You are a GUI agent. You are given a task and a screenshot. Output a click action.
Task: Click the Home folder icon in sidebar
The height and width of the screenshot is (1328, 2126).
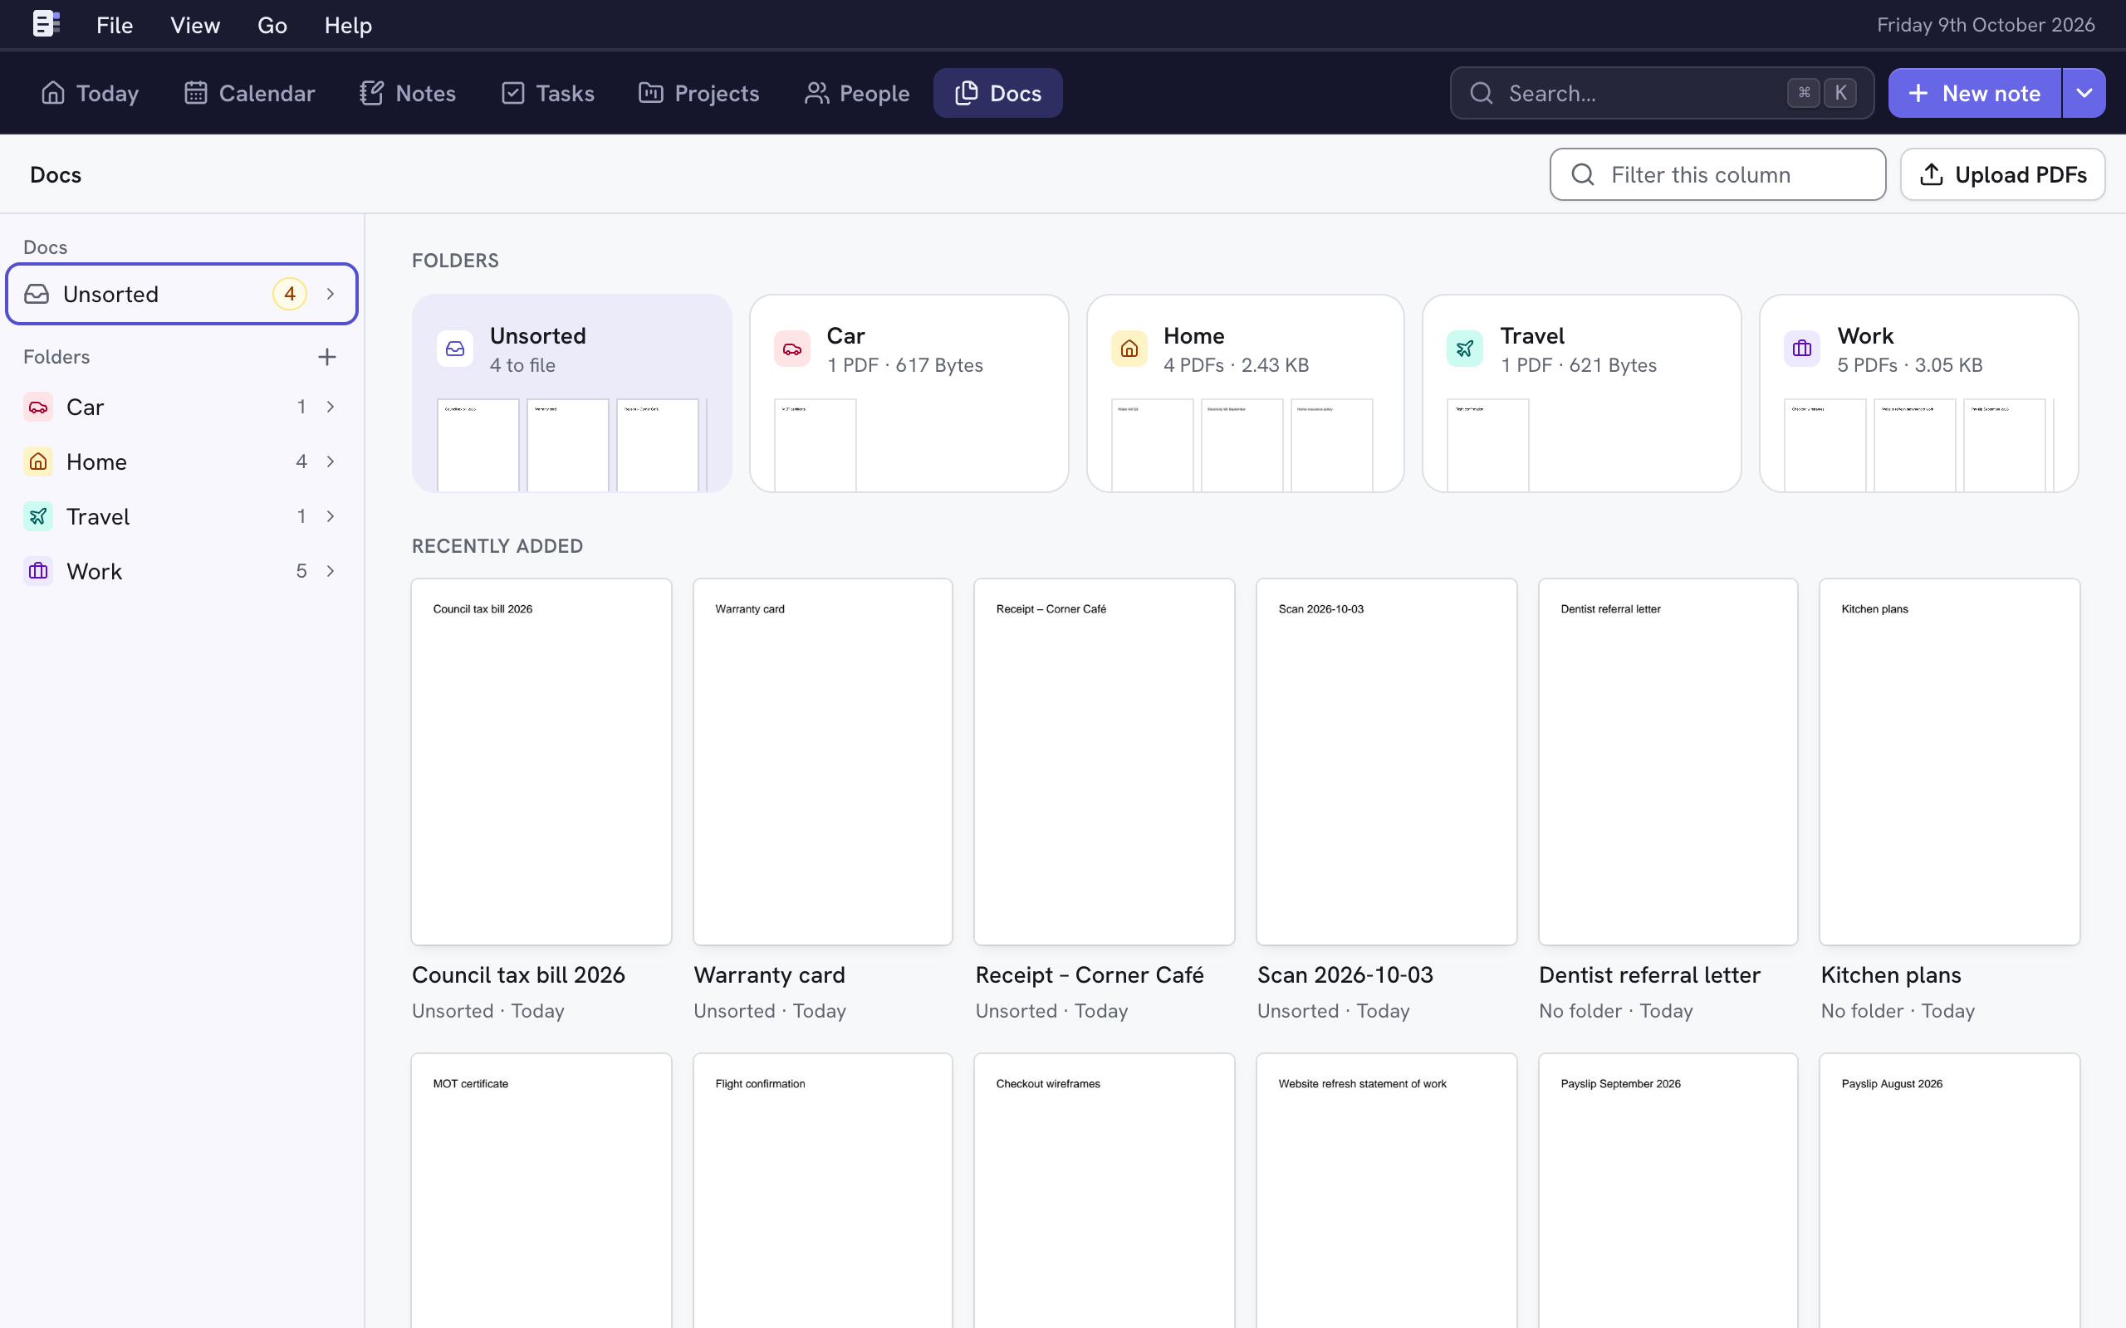coord(37,461)
